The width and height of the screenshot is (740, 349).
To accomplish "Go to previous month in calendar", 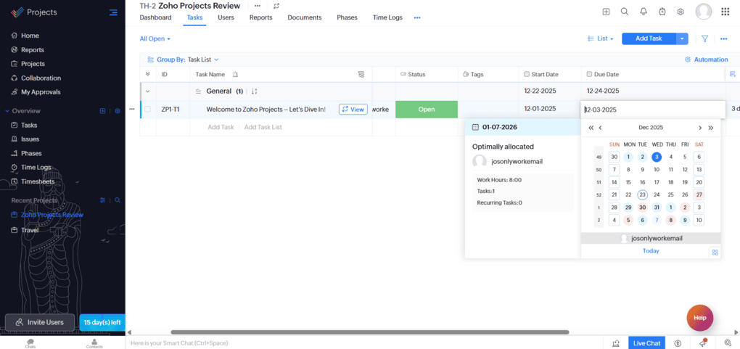I will point(600,128).
